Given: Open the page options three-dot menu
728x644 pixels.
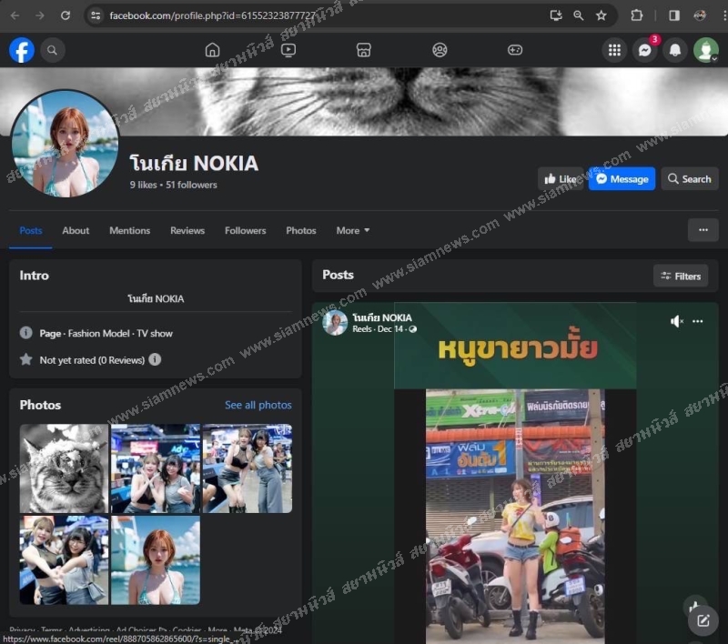Looking at the screenshot, I should [x=703, y=230].
